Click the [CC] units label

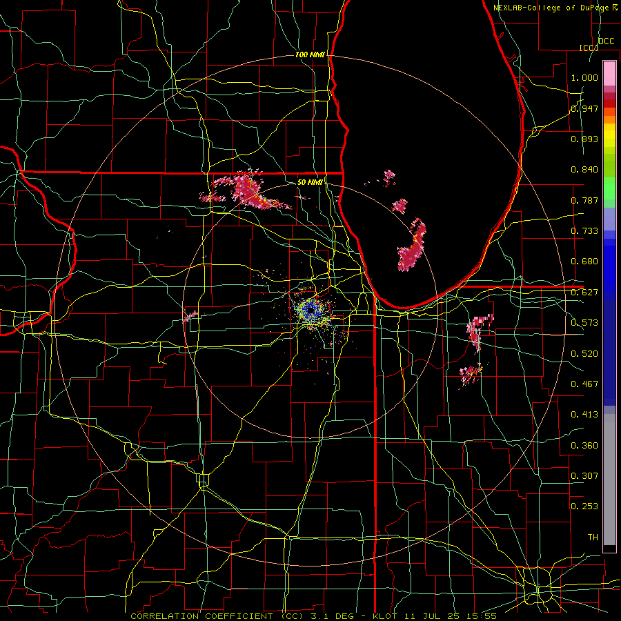click(588, 48)
